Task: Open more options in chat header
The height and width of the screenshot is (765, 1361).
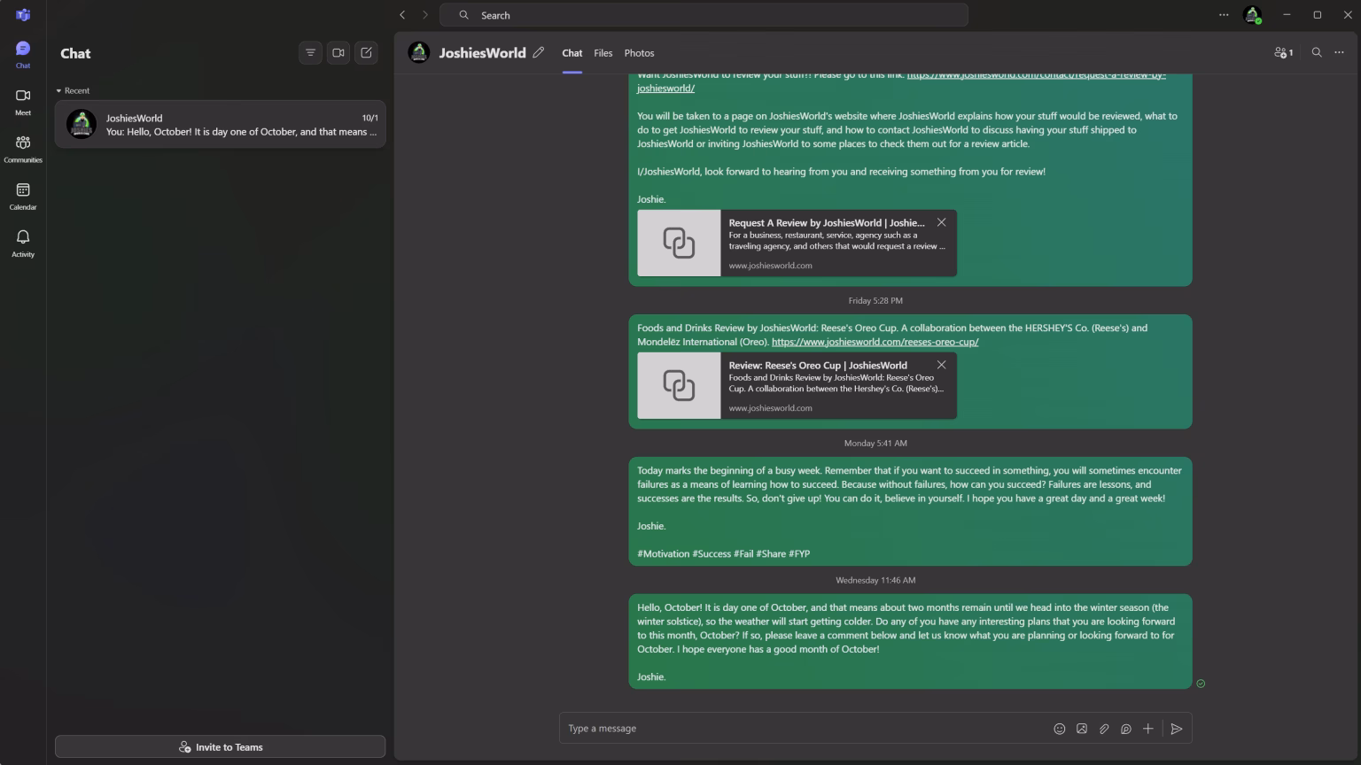Action: (1339, 53)
